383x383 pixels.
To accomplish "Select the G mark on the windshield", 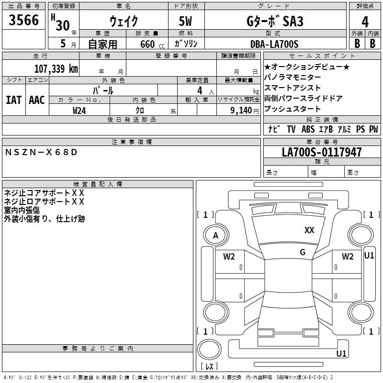I will pos(303,252).
